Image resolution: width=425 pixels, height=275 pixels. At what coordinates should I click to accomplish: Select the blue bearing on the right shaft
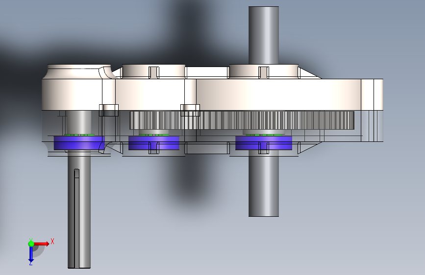click(x=264, y=143)
